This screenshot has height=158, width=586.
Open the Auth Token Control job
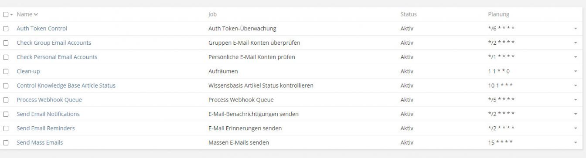click(x=42, y=29)
